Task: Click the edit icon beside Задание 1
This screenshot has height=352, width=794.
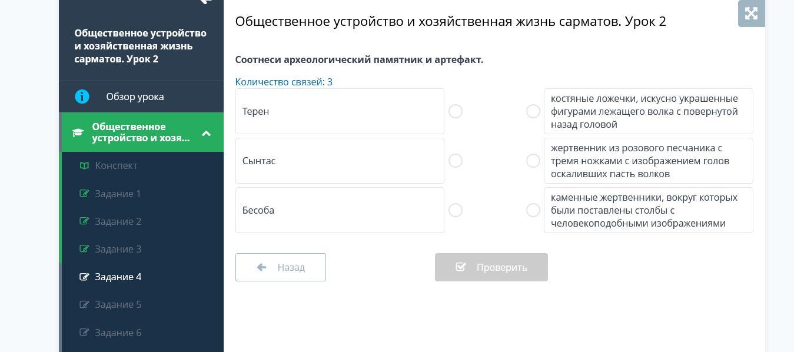Action: click(x=84, y=194)
